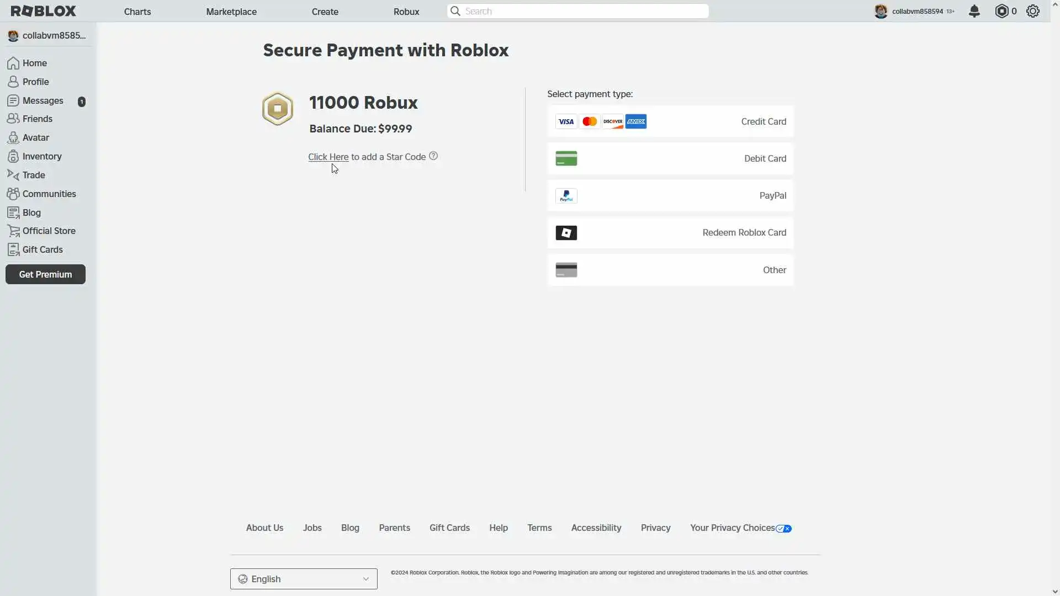This screenshot has width=1060, height=596.
Task: Select Redeem Roblox Card option
Action: 670,232
